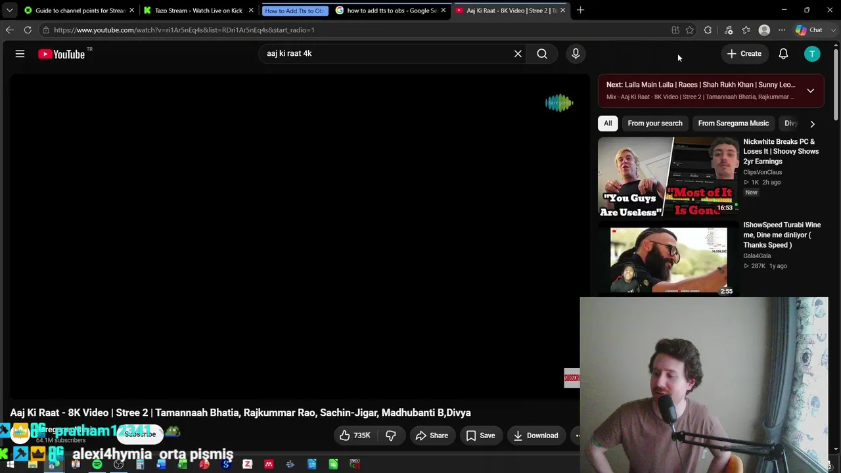Go to YouTube home via logo
Image resolution: width=841 pixels, height=473 pixels.
[x=62, y=54]
